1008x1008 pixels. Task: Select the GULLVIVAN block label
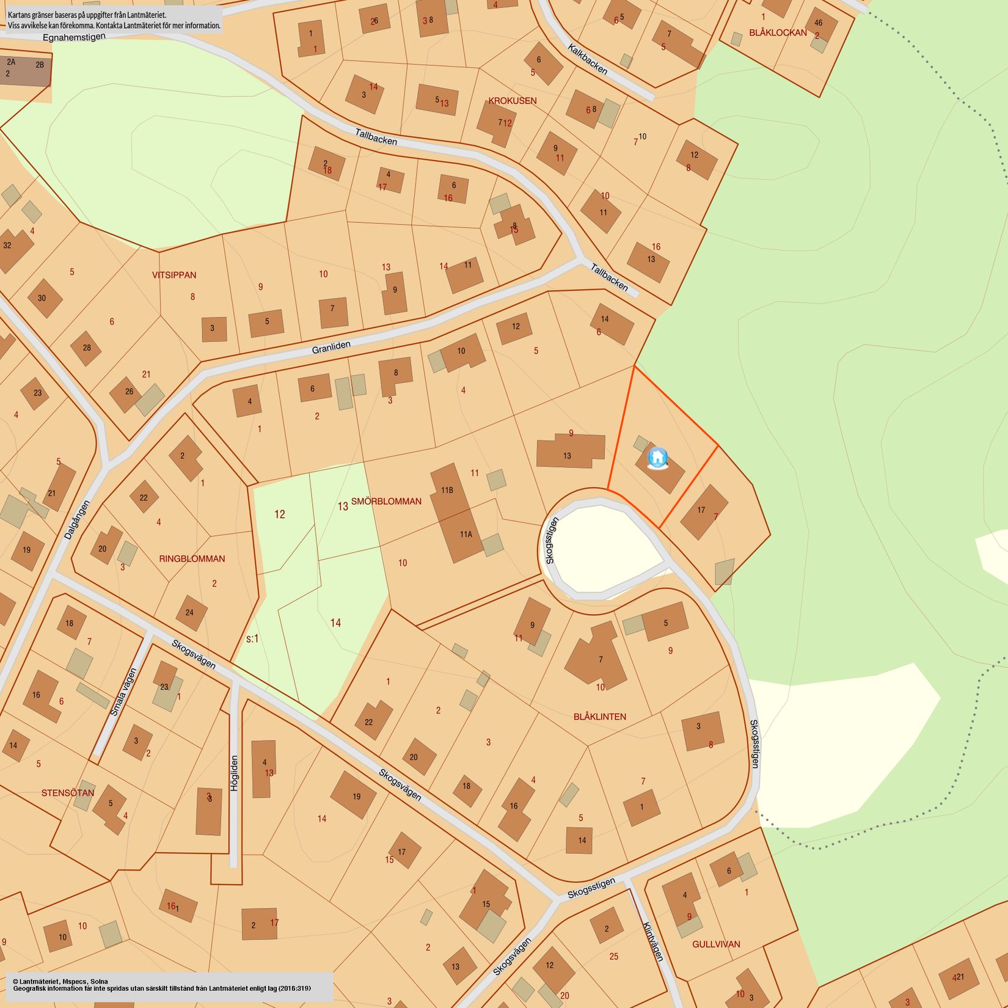716,944
